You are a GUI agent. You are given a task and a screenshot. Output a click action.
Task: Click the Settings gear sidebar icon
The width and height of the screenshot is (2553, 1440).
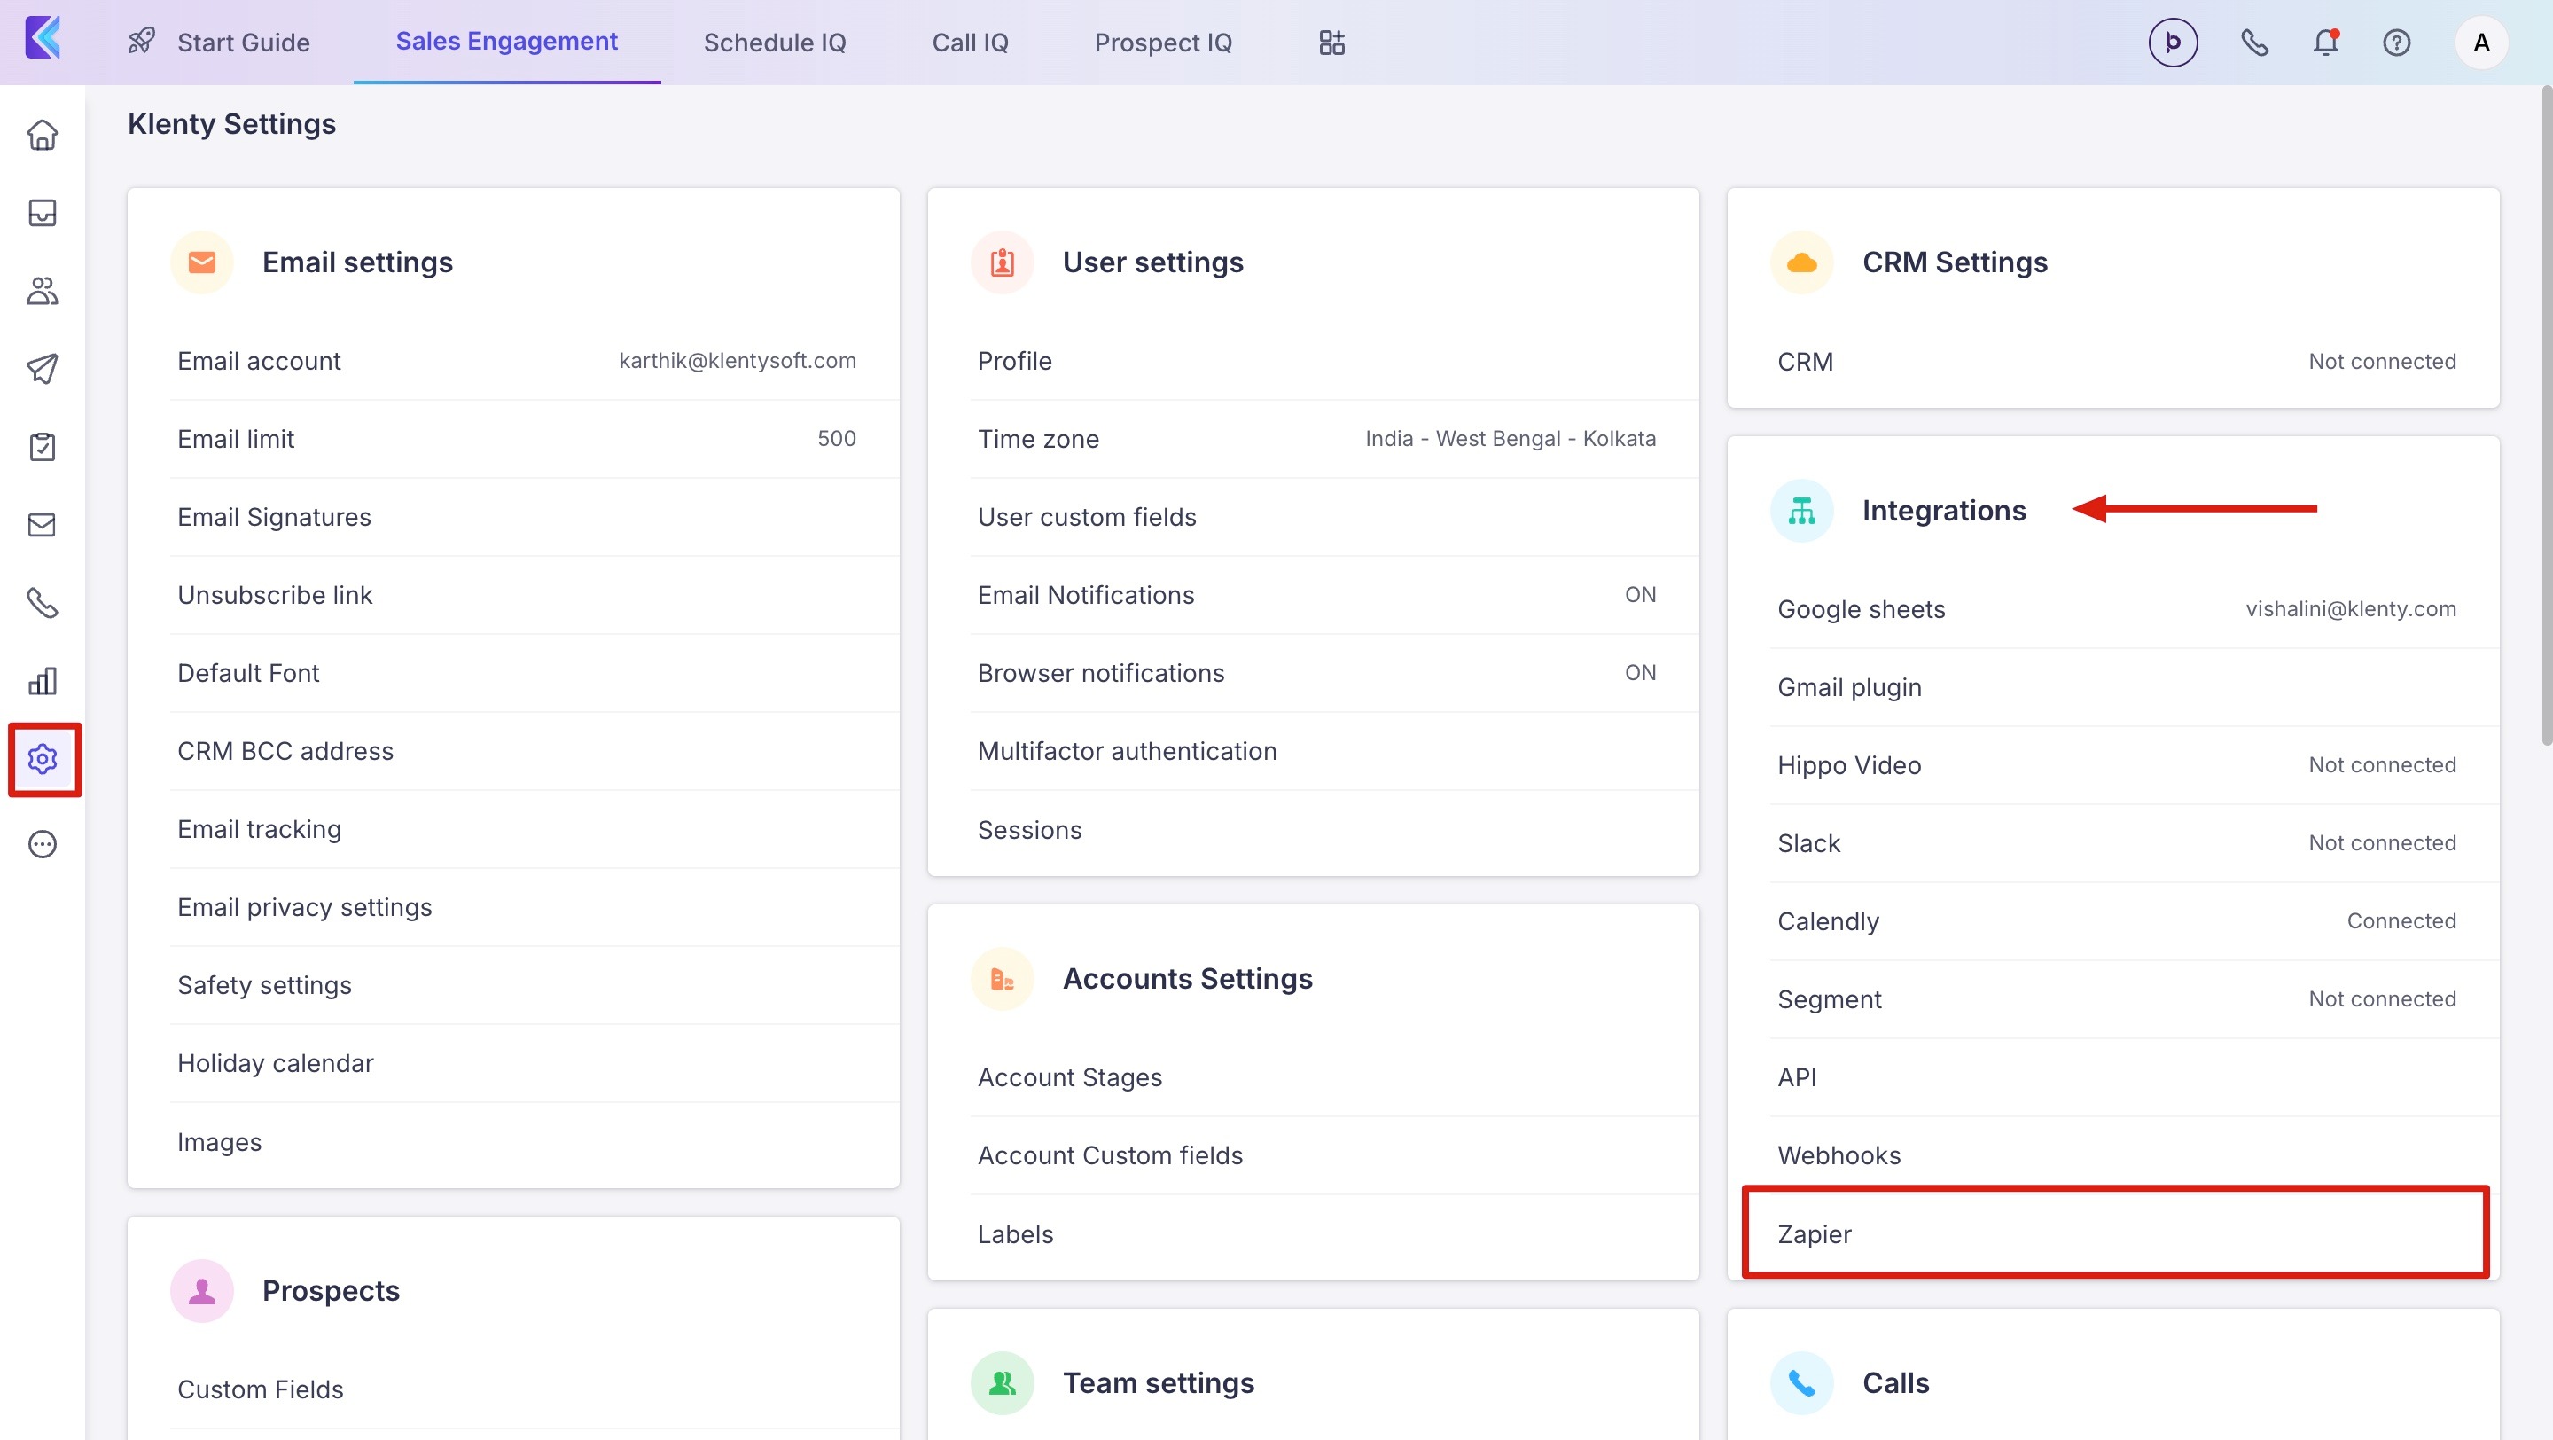click(43, 759)
